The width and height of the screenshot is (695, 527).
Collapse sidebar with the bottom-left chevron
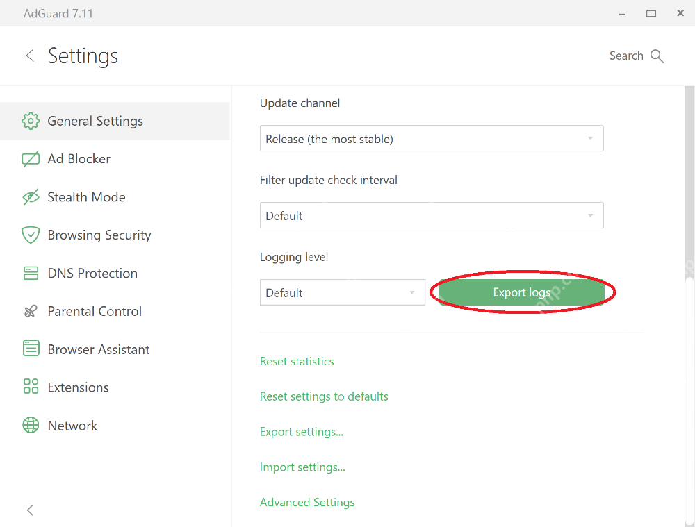tap(30, 510)
